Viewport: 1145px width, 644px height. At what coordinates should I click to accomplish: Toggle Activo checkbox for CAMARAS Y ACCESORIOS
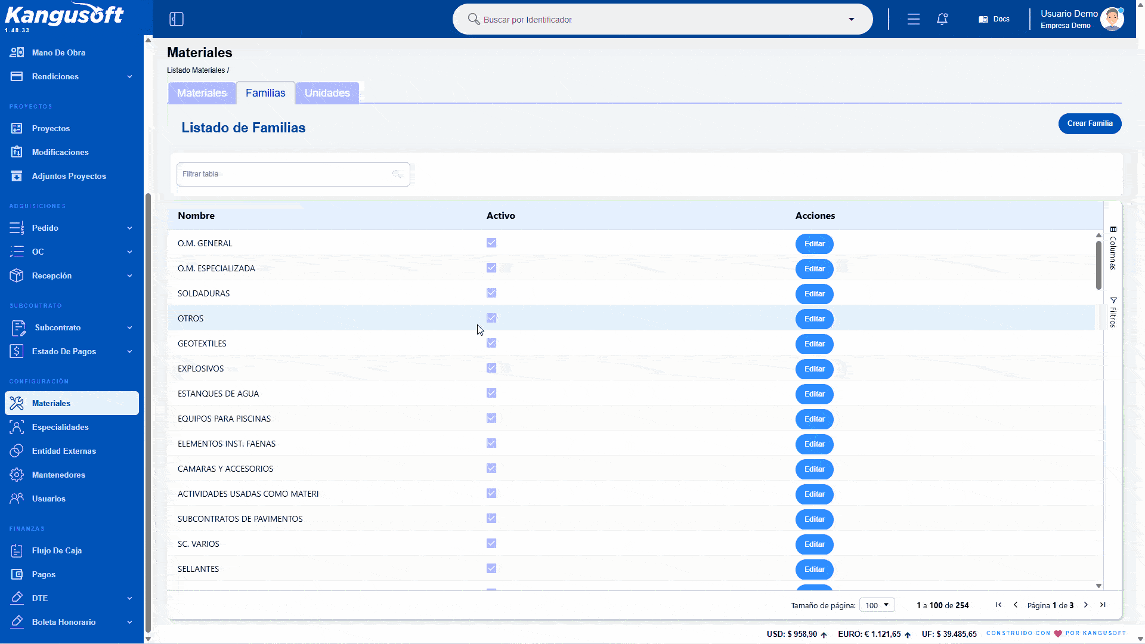491,468
